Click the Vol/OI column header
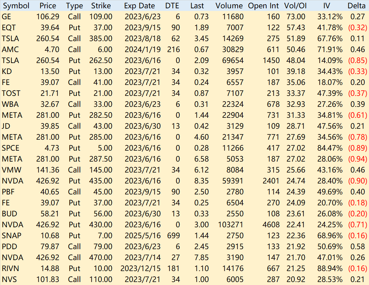This screenshot has width=369, height=285. click(295, 6)
